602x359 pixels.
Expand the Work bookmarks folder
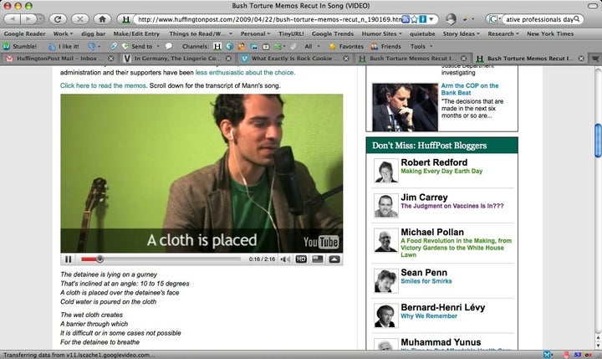coord(63,33)
